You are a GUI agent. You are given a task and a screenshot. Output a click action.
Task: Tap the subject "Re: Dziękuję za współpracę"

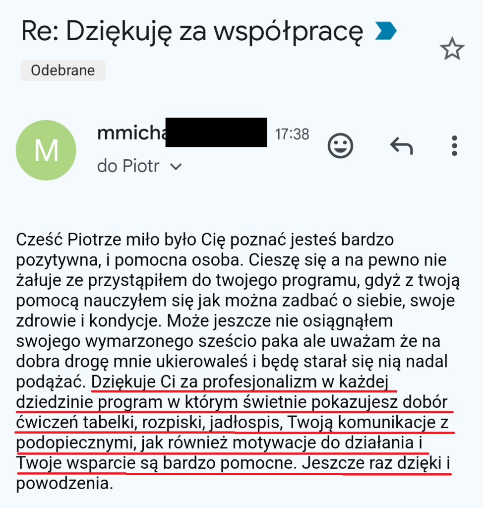[x=192, y=32]
